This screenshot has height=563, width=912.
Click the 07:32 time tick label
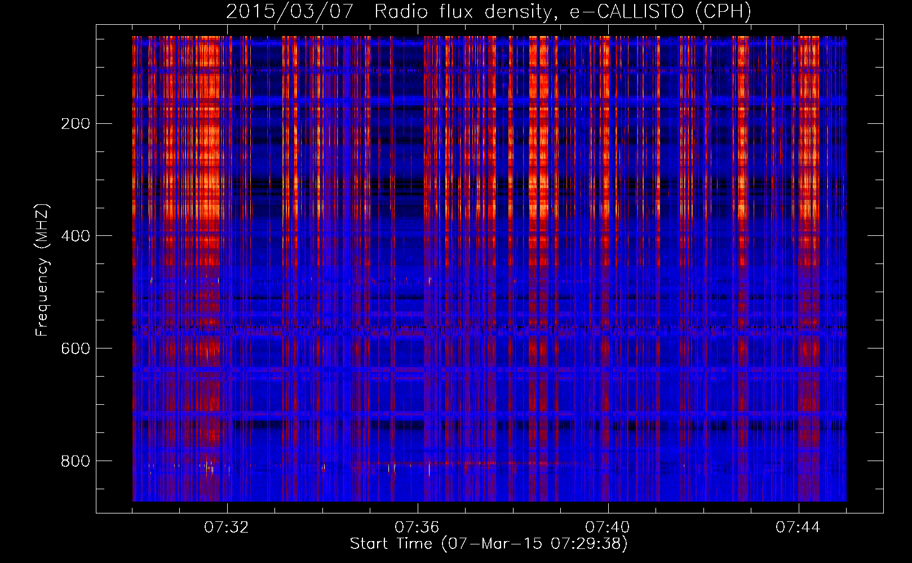[x=227, y=527]
